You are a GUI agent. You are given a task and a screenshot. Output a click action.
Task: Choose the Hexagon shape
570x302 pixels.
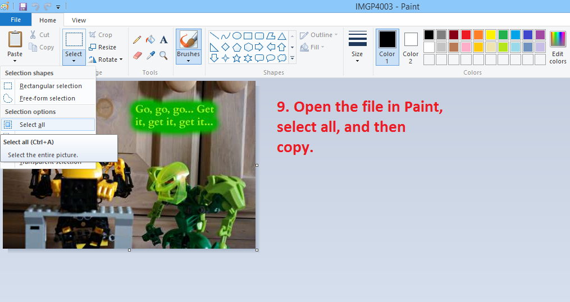[248, 47]
